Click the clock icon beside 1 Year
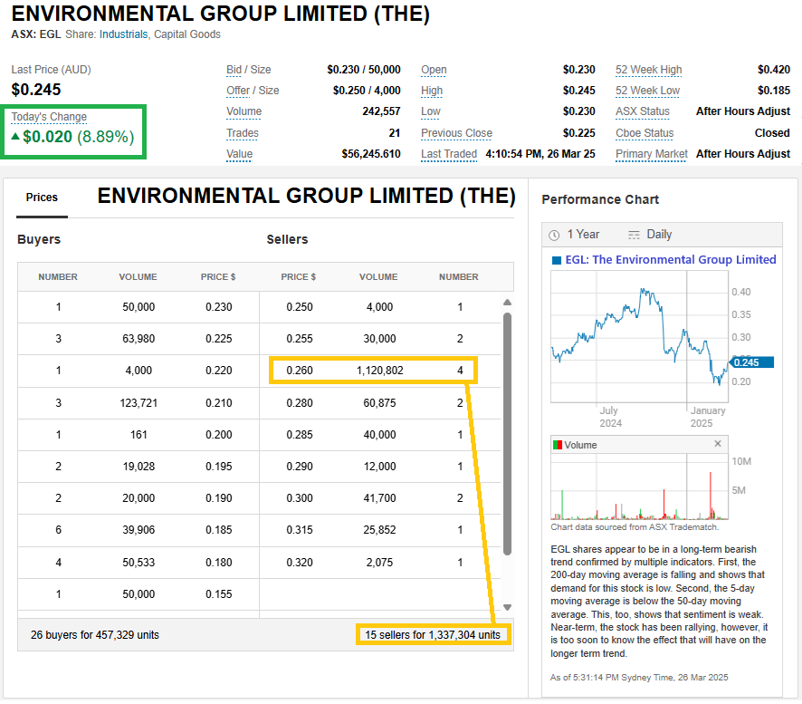 coord(554,235)
